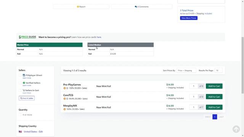Click the Price Guide dollar logo
This screenshot has height=137, width=244.
coord(27,37)
